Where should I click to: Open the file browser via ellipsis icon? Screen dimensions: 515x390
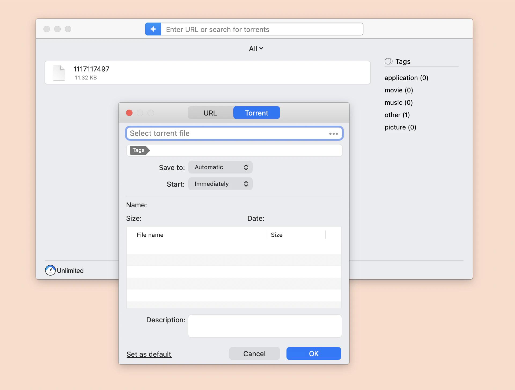(x=333, y=133)
